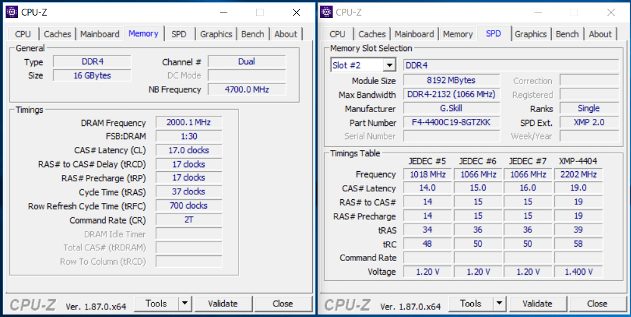631x317 pixels.
Task: Click the SPD Ext. value XMP 2.0
Action: tap(589, 122)
